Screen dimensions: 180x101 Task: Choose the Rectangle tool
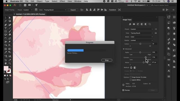tap(6, 31)
